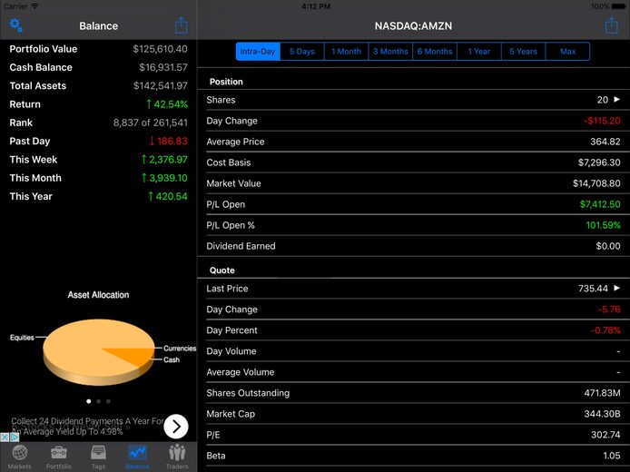This screenshot has width=630, height=472.
Task: Tap Currencies pie chart label
Action: pyautogui.click(x=180, y=349)
